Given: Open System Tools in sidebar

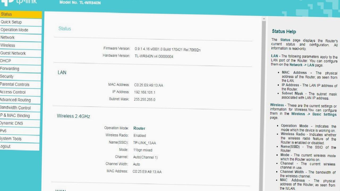Looking at the screenshot, I should point(20,138).
